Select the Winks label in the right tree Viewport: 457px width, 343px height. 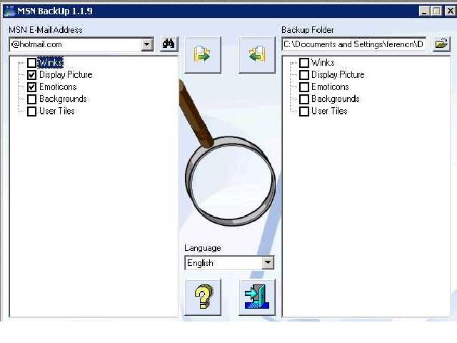323,62
